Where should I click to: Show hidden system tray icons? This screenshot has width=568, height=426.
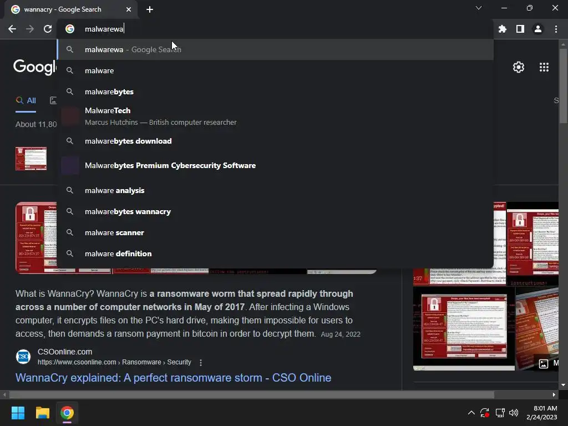coord(471,413)
